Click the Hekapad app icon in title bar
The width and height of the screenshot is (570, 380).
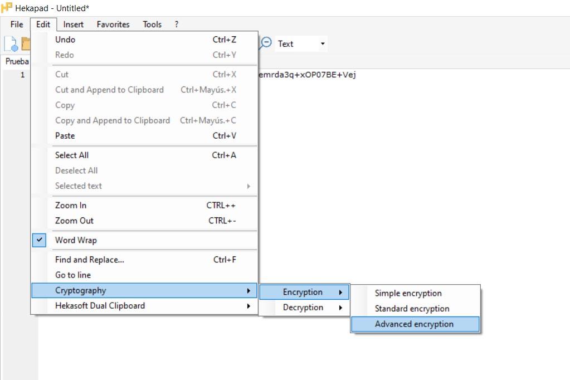[x=7, y=8]
